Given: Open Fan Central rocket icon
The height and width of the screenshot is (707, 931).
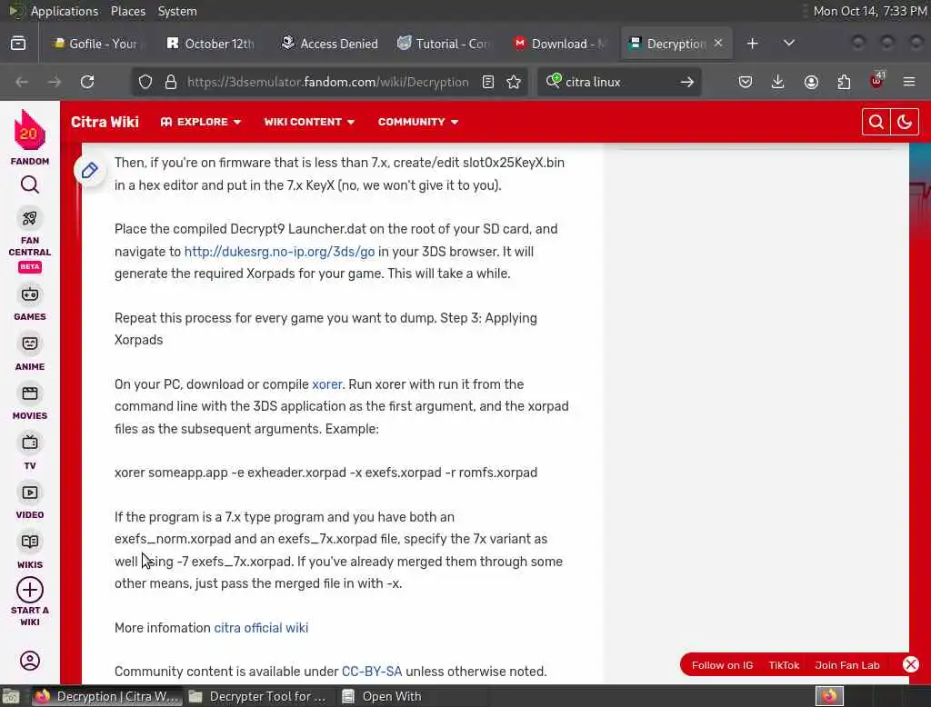Looking at the screenshot, I should pyautogui.click(x=30, y=218).
